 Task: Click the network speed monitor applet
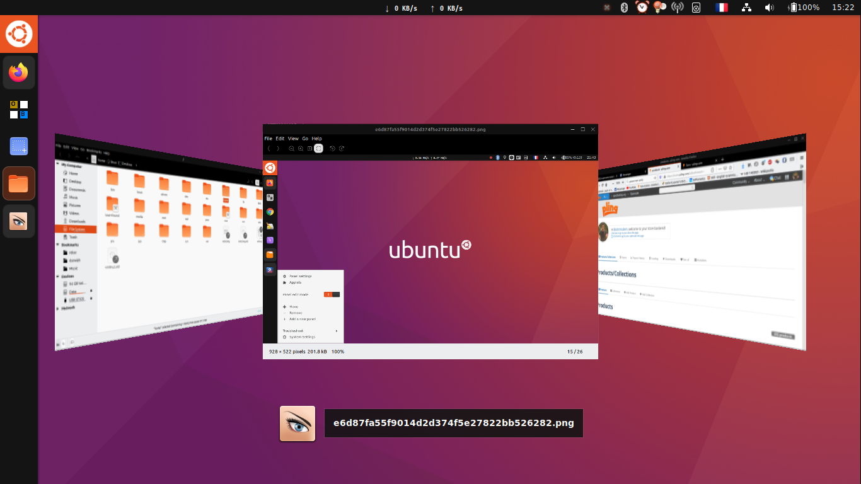point(424,8)
